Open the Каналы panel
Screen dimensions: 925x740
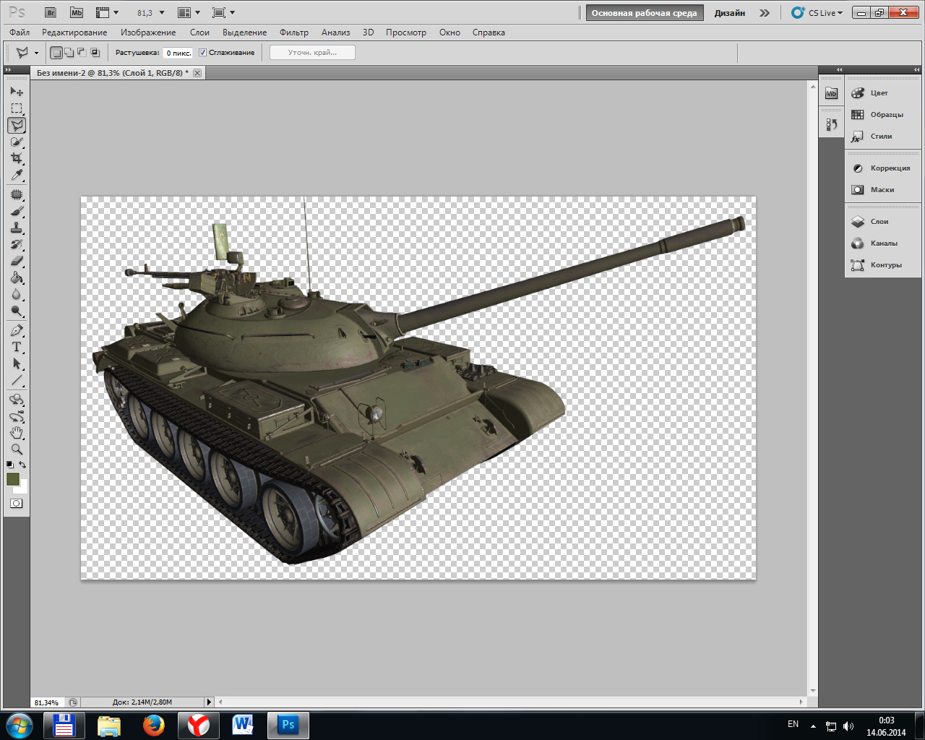pos(883,244)
